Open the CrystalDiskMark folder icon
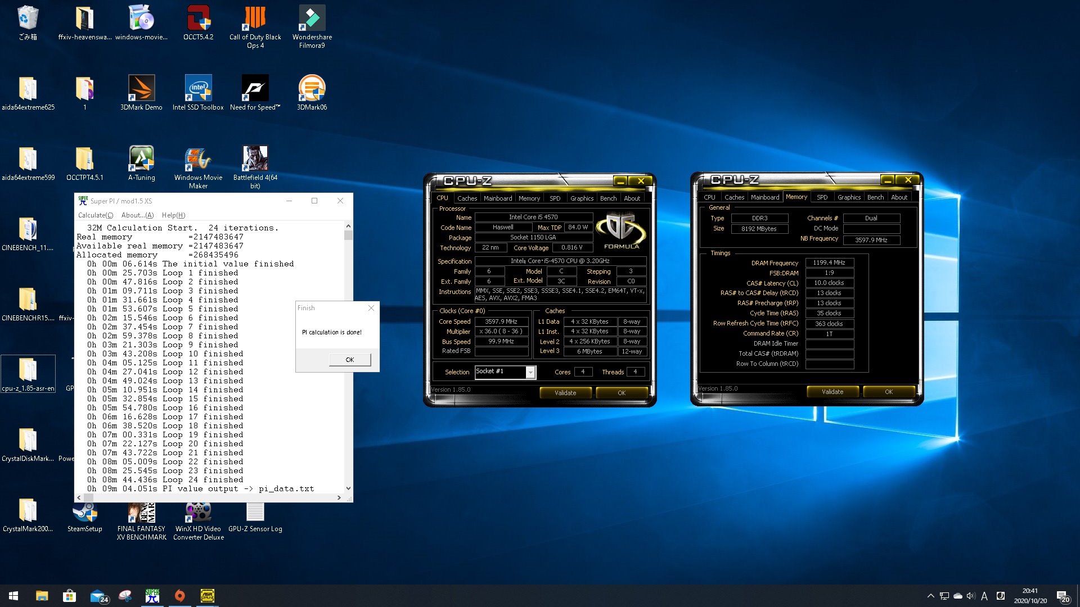This screenshot has width=1080, height=607. 28,444
